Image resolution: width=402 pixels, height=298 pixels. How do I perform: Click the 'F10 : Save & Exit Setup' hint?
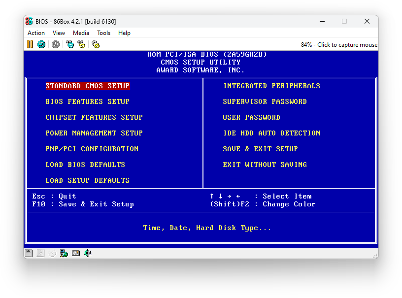[83, 204]
